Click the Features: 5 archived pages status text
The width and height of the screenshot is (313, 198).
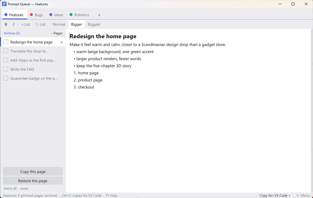pos(30,195)
